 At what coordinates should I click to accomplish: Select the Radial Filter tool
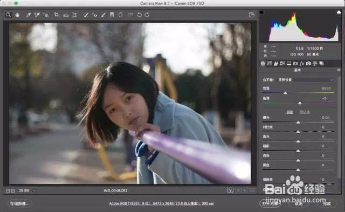click(x=120, y=15)
